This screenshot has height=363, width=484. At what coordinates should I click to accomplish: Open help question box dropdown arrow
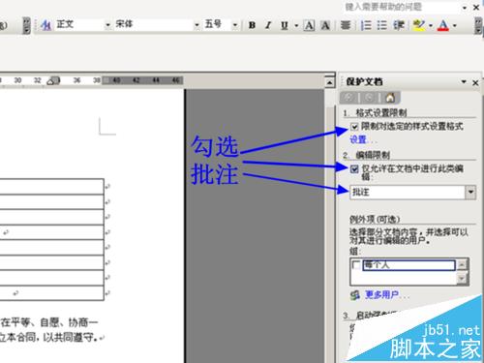(x=465, y=8)
